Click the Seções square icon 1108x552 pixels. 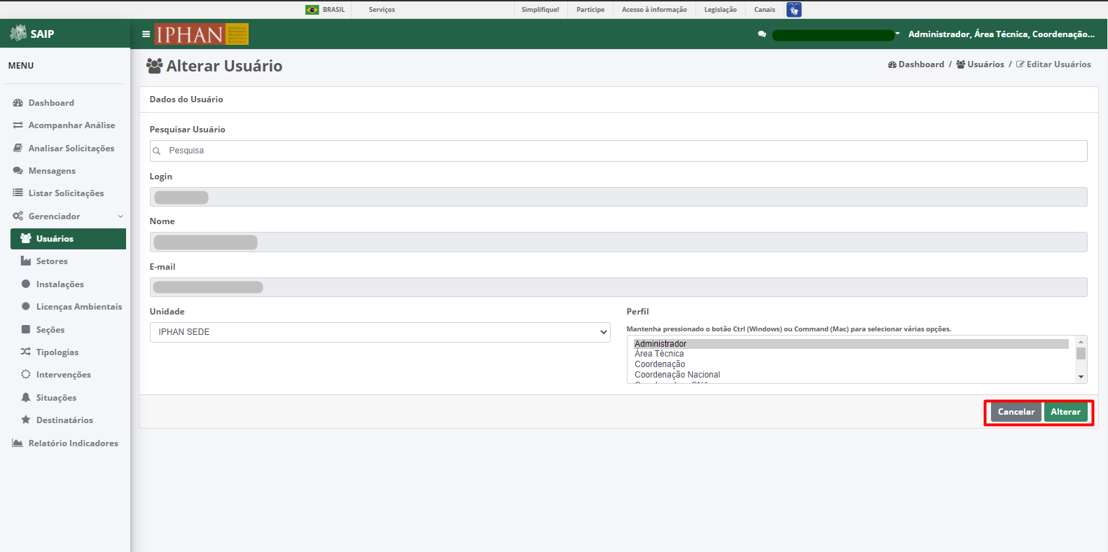pos(26,330)
